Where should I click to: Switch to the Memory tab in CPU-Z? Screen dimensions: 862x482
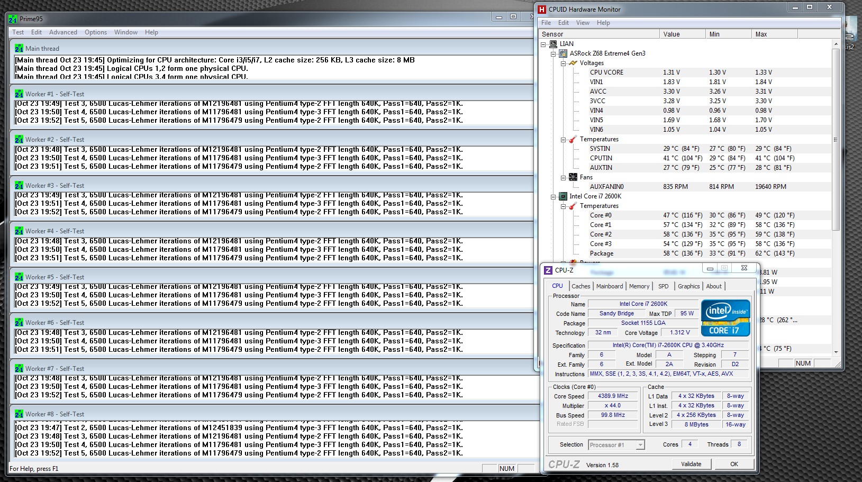(639, 286)
